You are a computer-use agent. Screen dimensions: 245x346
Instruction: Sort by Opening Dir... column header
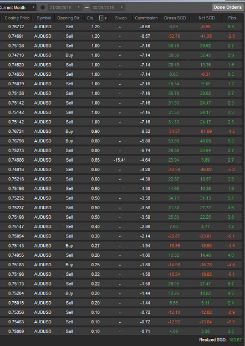click(70, 18)
